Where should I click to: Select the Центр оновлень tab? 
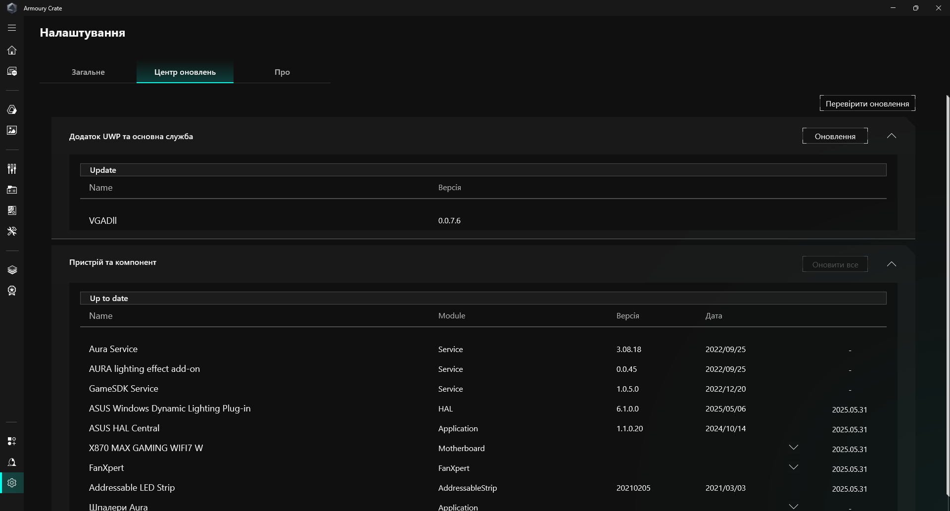pyautogui.click(x=185, y=72)
